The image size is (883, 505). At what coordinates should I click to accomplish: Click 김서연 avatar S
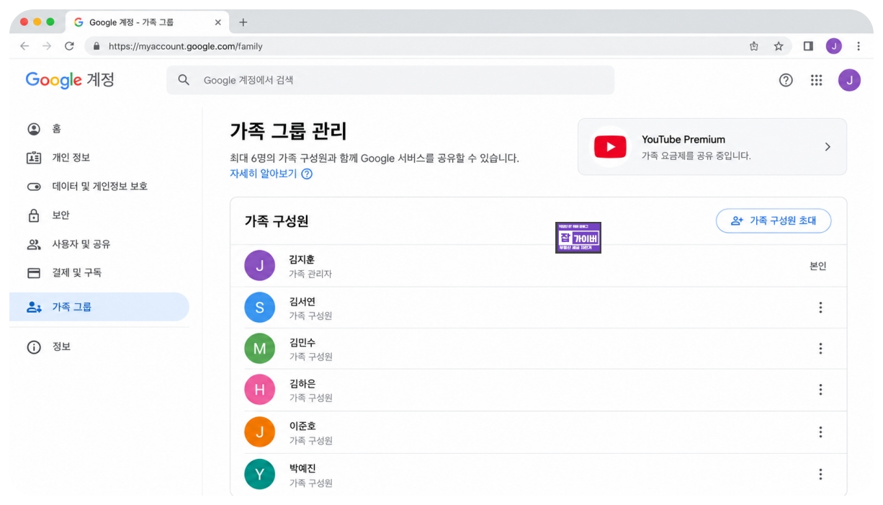(x=259, y=308)
